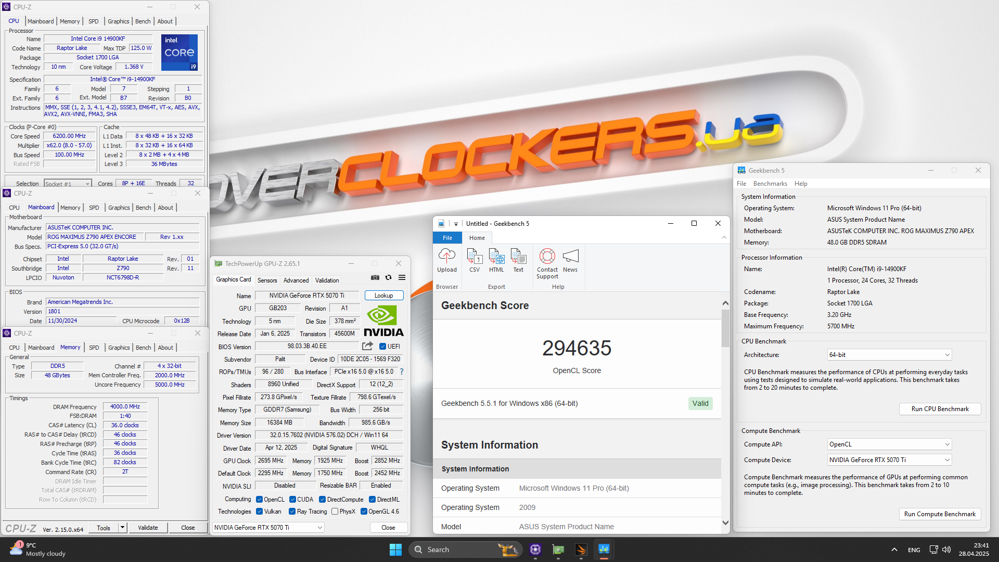This screenshot has width=999, height=562.
Task: Click the scrollbar up arrow in Geekbench results
Action: (x=725, y=303)
